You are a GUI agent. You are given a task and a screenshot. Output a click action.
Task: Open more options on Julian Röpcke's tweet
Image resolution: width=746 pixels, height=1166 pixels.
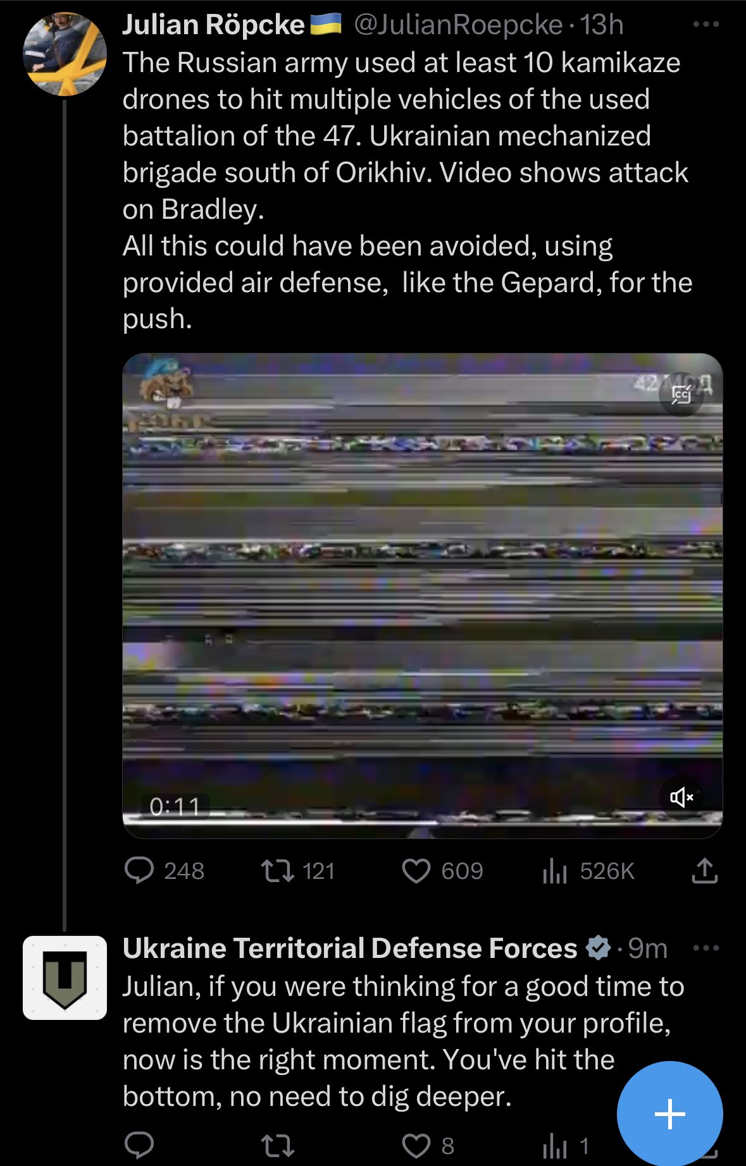pos(706,25)
